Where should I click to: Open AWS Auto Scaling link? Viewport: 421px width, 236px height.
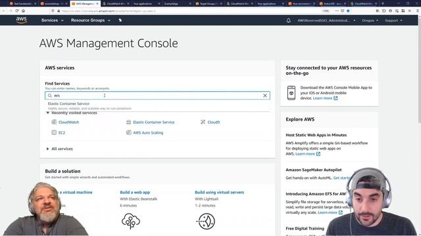tap(148, 132)
